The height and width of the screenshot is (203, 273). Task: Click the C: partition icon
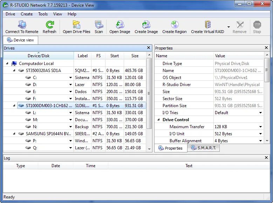(28, 78)
